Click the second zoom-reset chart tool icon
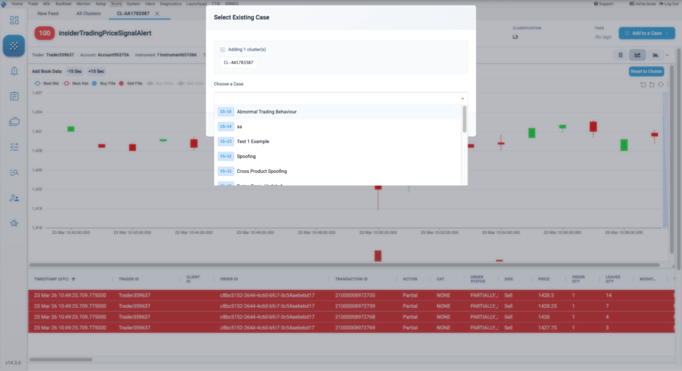 651,84
